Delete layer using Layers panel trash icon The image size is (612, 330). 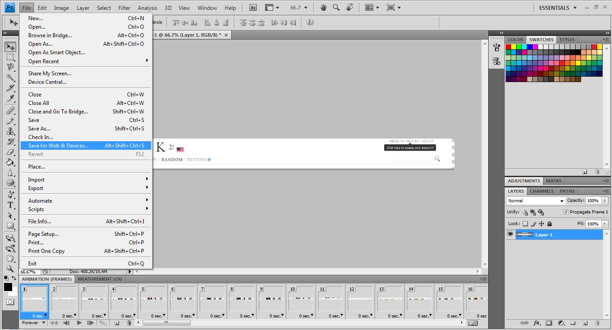tap(597, 323)
